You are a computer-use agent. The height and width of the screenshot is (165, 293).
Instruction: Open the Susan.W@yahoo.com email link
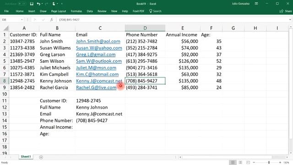pos(99,48)
